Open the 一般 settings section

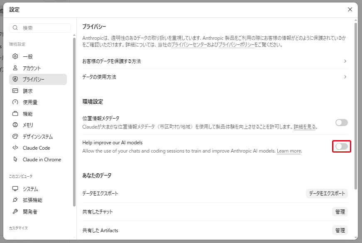(x=38, y=56)
